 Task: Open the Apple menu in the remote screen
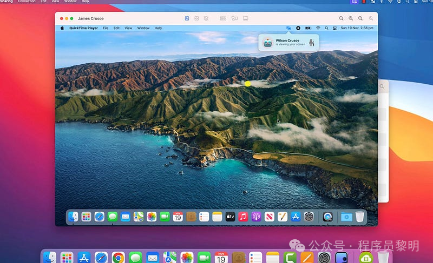[x=62, y=28]
